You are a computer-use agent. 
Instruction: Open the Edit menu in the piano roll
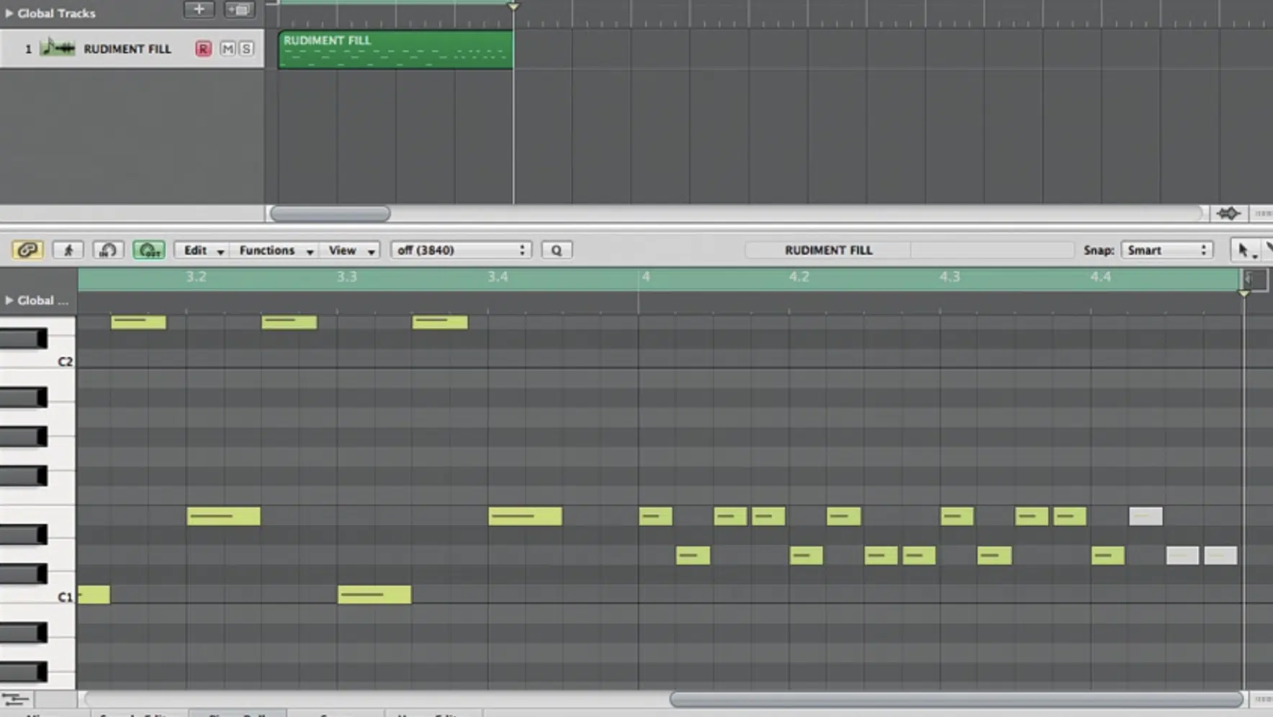(203, 250)
